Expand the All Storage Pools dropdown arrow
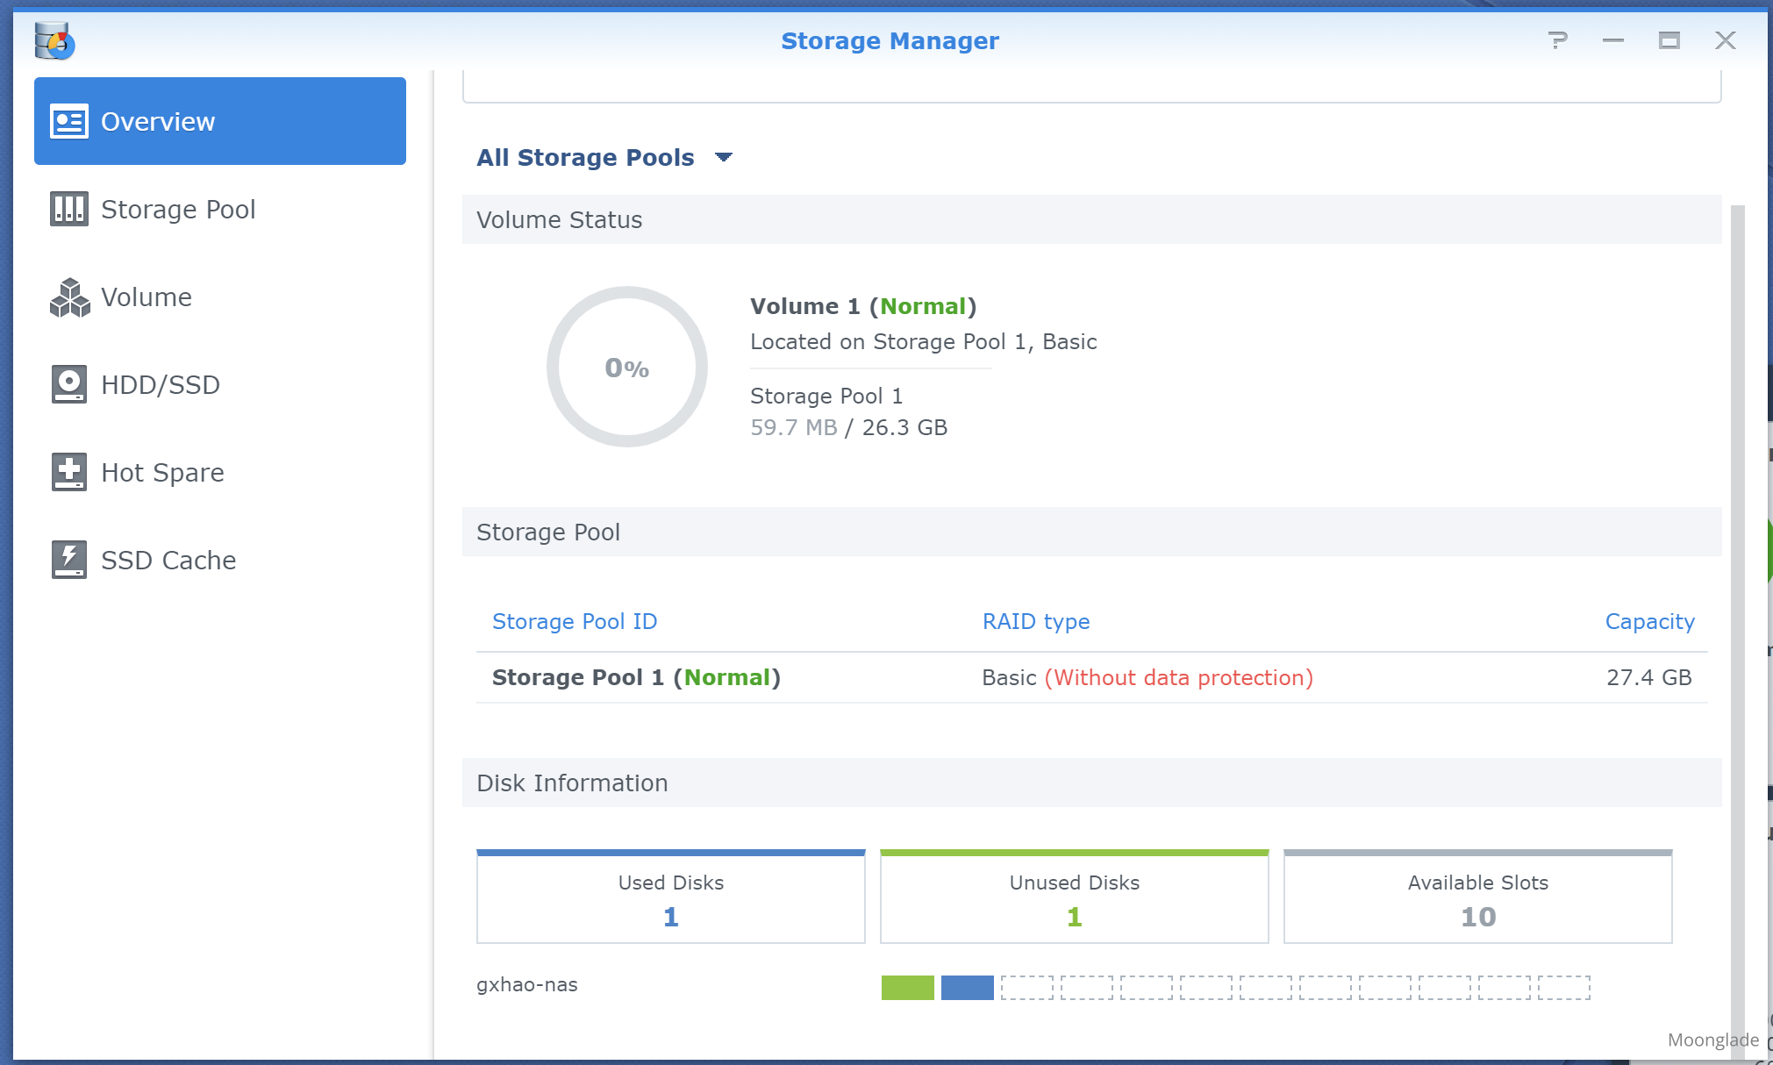1773x1065 pixels. click(x=723, y=158)
